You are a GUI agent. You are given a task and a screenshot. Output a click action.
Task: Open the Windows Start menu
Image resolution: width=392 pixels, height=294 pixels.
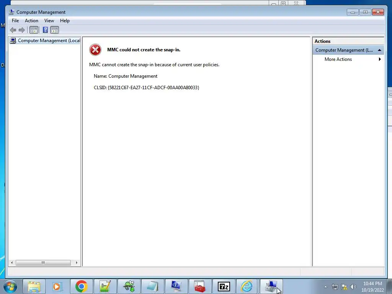[x=10, y=286]
